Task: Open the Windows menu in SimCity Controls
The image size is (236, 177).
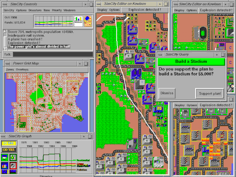Action: (x=69, y=10)
